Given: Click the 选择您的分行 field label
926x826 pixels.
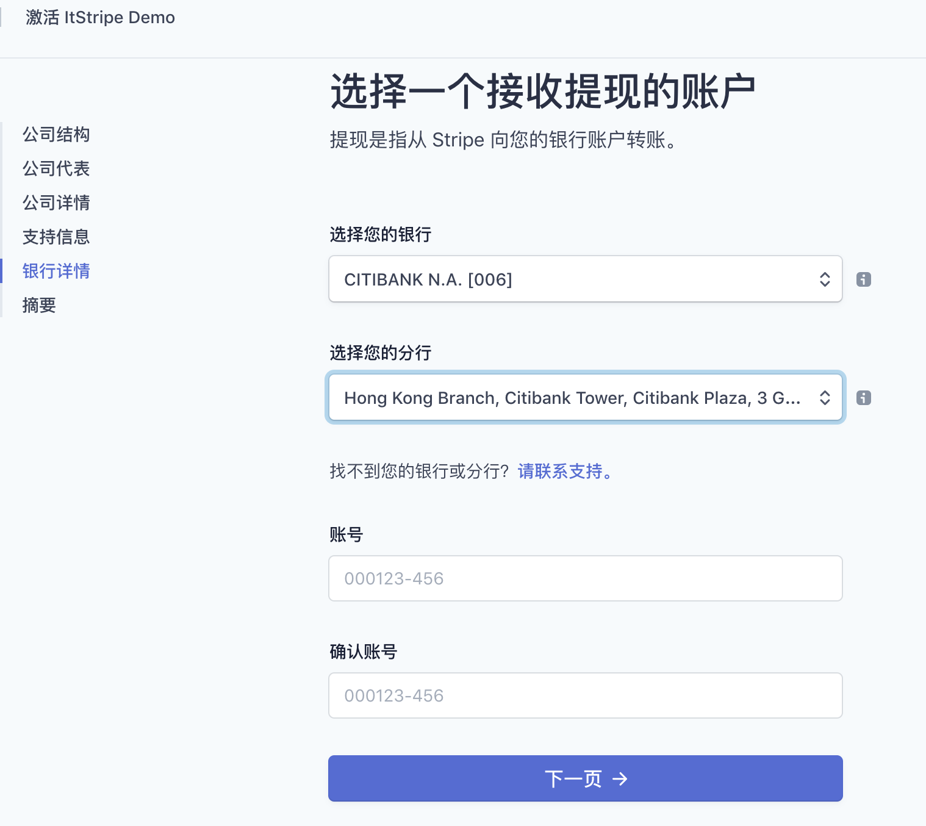Looking at the screenshot, I should click(380, 353).
